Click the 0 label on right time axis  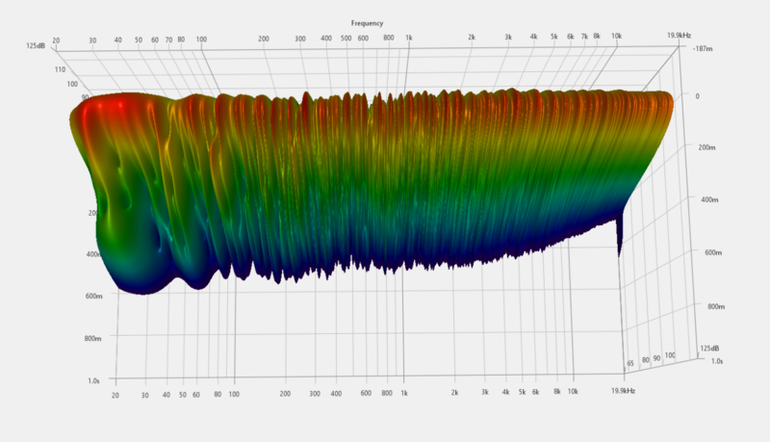coord(697,96)
